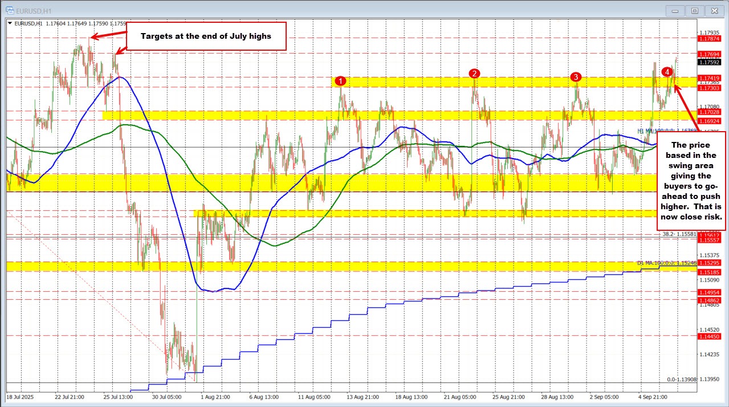
Task: Click the 1.17694 red price level label
Action: (x=710, y=53)
